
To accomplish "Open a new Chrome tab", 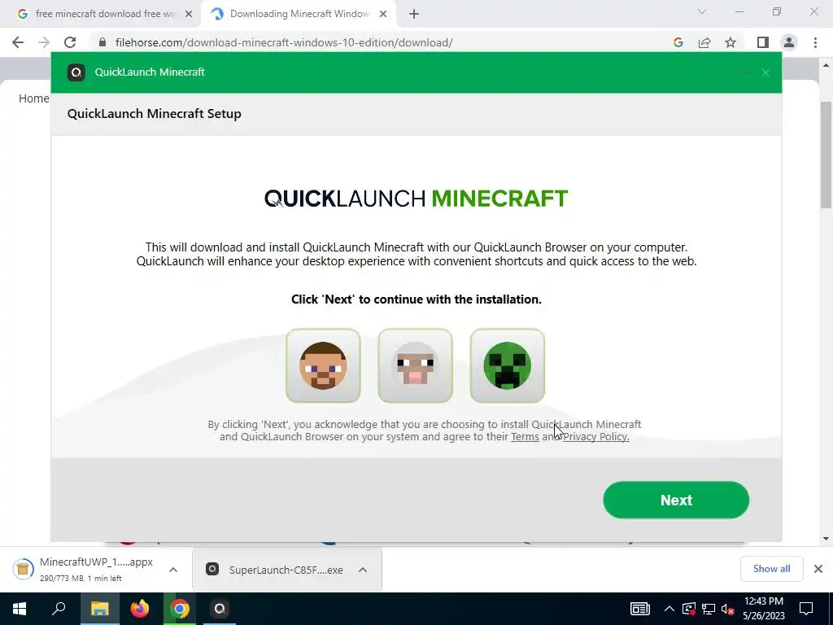I will [414, 15].
